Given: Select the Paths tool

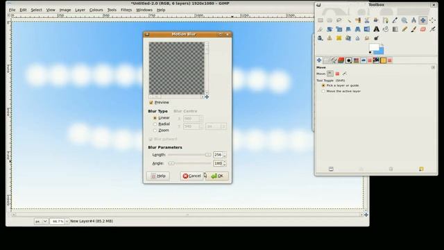Looking at the screenshot, I should (x=386, y=20).
